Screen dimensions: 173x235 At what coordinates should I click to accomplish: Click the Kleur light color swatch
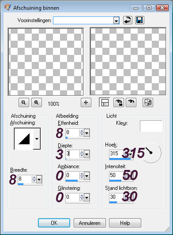click(x=151, y=126)
